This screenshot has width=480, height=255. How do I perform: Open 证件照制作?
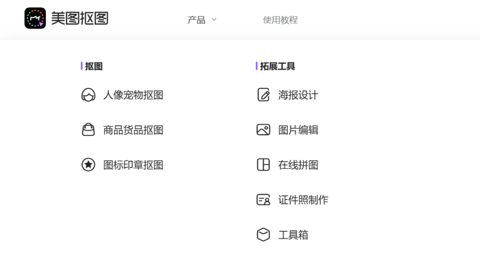pos(303,200)
